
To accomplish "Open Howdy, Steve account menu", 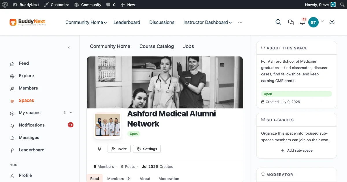I will pos(320,5).
